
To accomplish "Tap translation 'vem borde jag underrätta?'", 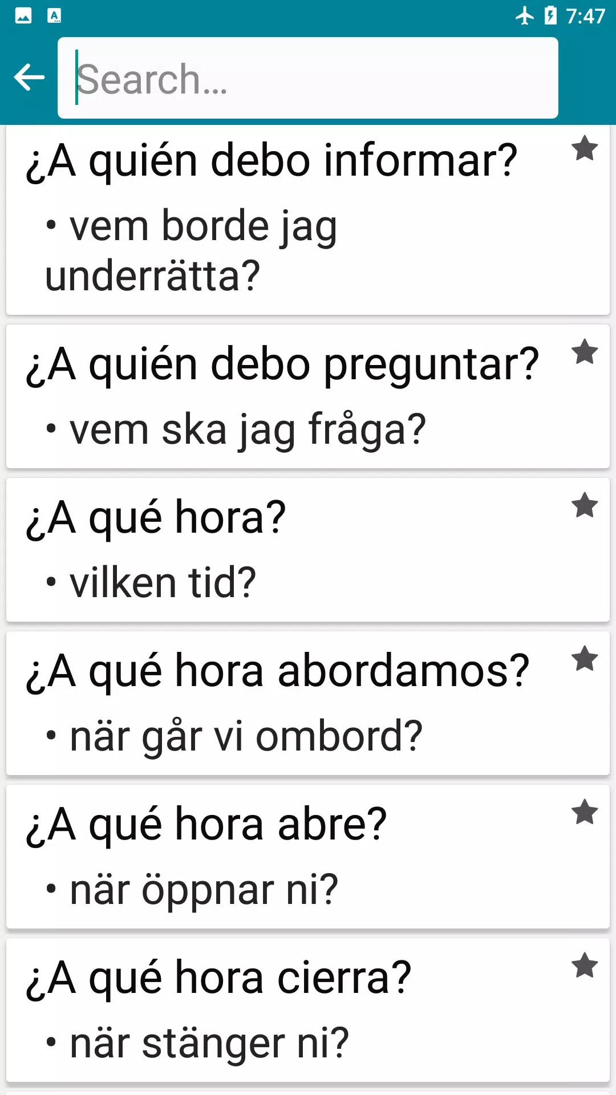I will [192, 251].
